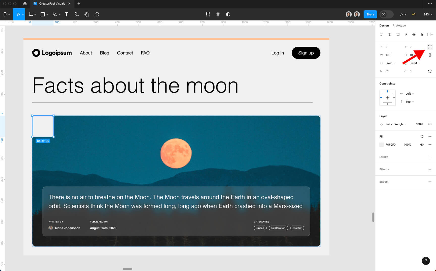Viewport: 436px width, 271px height.
Task: Open the zoom level dropdown
Action: coord(428,14)
